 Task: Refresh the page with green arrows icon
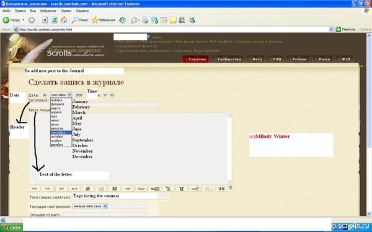tap(55, 20)
